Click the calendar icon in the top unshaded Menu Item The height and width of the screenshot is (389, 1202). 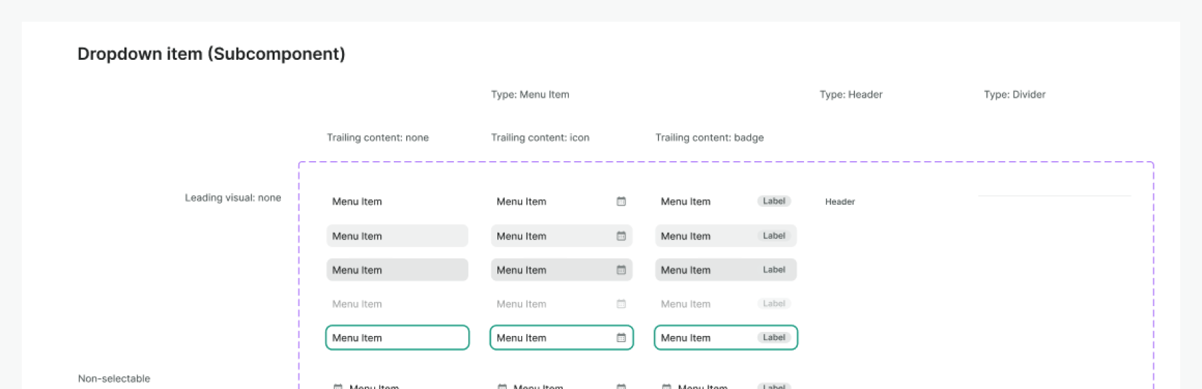[621, 201]
